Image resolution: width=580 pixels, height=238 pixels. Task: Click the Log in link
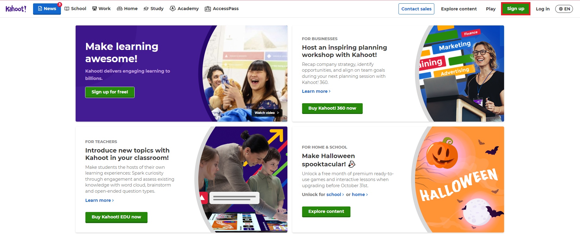[x=543, y=9]
